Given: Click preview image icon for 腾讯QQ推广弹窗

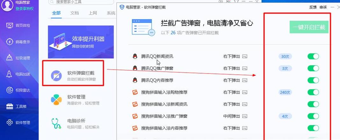Looking at the screenshot, I should pos(245,68).
